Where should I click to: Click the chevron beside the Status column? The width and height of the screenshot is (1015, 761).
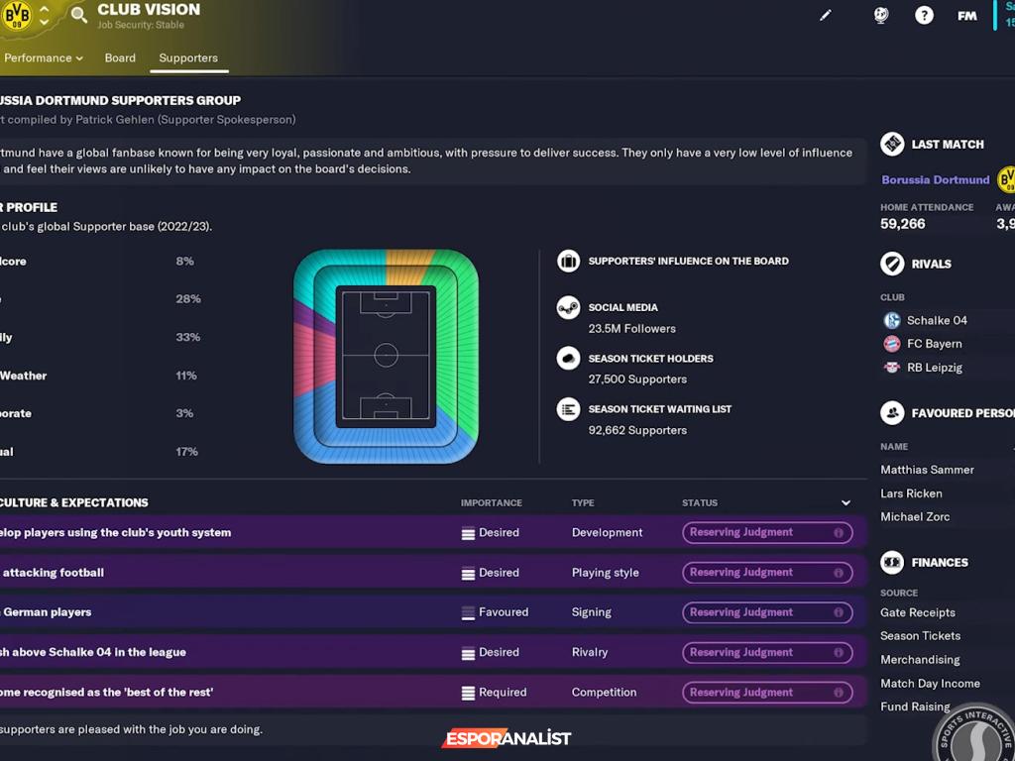846,503
